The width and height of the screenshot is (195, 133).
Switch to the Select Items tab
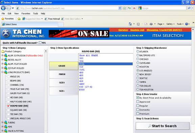pyautogui.click(x=29, y=24)
